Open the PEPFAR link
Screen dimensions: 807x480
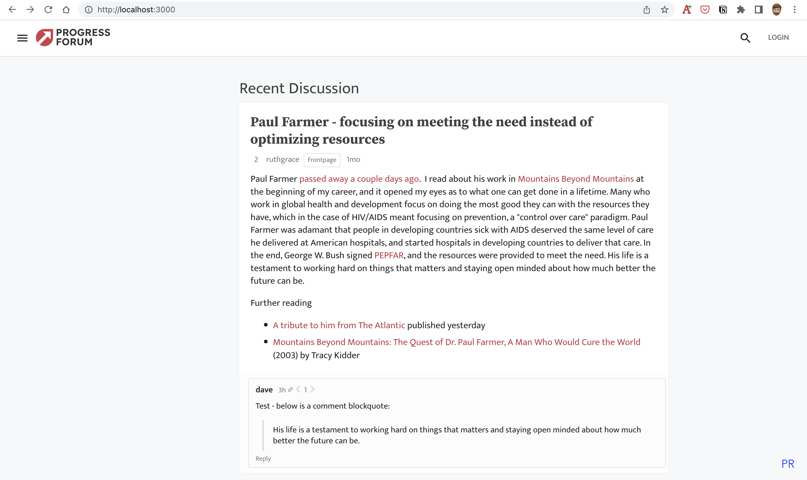tap(389, 255)
